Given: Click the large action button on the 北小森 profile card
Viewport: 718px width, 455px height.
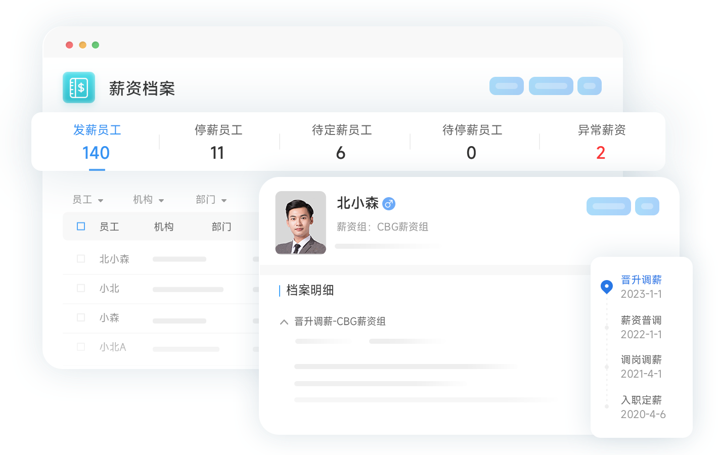Looking at the screenshot, I should (608, 206).
